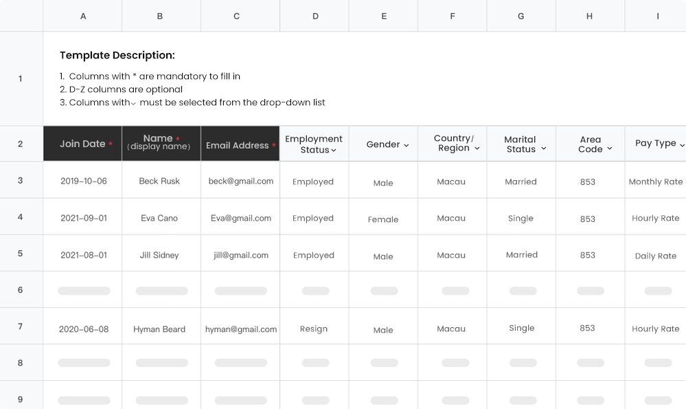Select the Join Date header cell
The height and width of the screenshot is (409, 686).
tap(82, 144)
